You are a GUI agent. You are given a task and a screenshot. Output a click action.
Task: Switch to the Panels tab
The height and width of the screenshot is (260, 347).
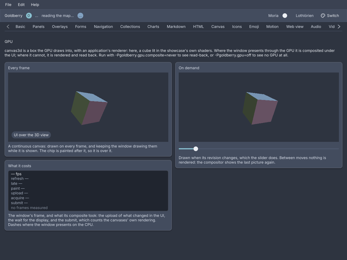38,27
